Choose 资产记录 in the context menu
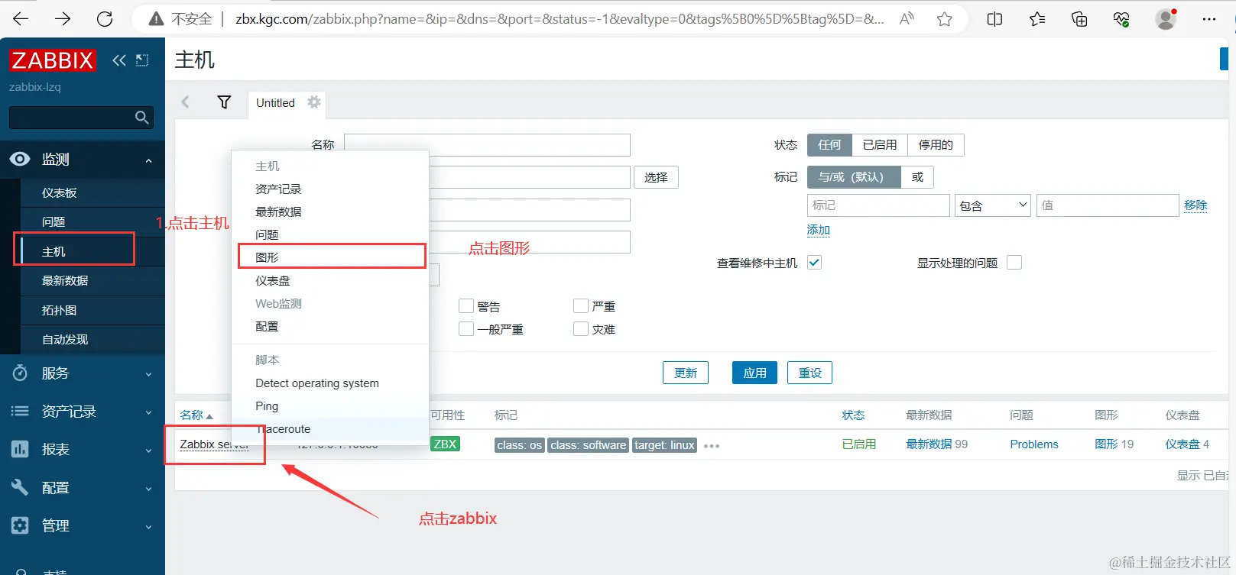 [x=331, y=189]
